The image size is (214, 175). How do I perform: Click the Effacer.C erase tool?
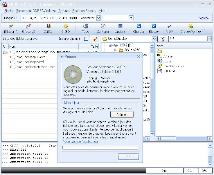28,29
